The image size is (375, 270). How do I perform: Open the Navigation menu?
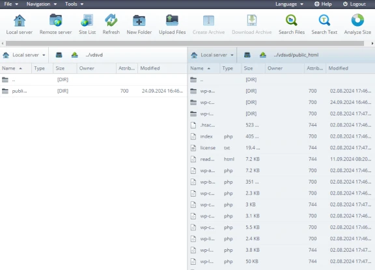(42, 4)
